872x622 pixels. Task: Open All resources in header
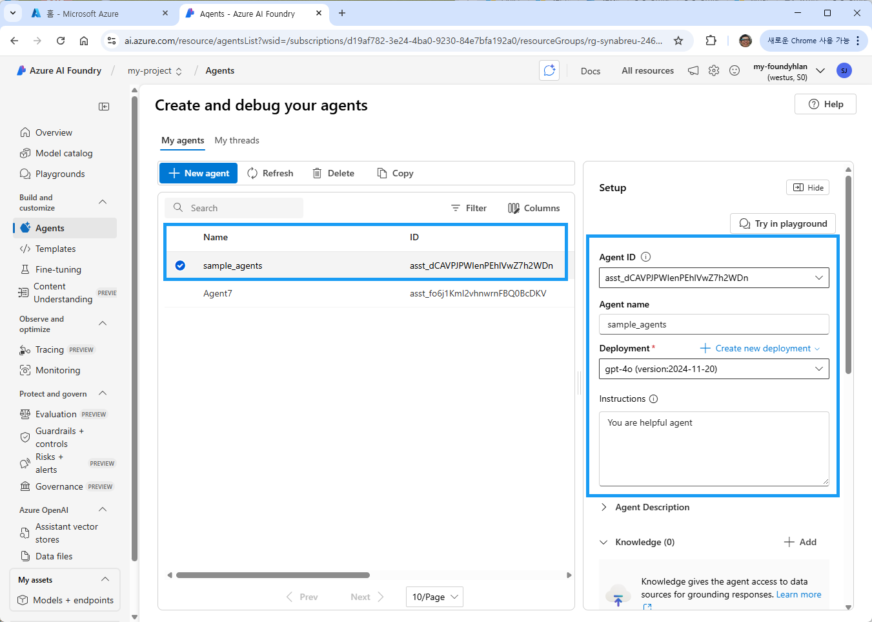(647, 70)
